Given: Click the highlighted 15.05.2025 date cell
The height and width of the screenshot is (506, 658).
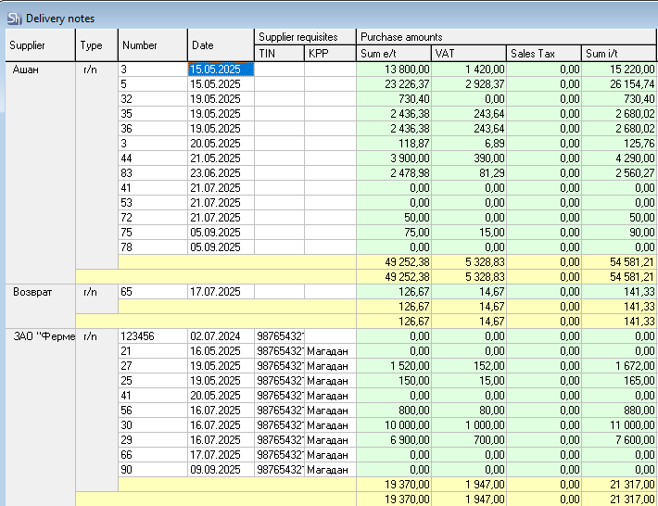Looking at the screenshot, I should (221, 69).
